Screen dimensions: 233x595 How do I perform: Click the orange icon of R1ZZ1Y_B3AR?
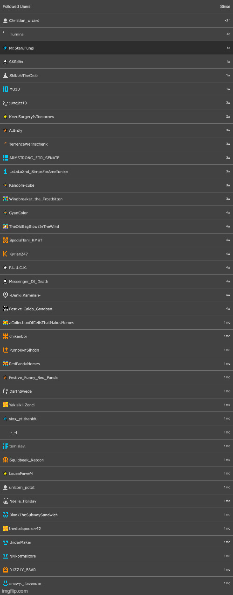click(x=5, y=570)
